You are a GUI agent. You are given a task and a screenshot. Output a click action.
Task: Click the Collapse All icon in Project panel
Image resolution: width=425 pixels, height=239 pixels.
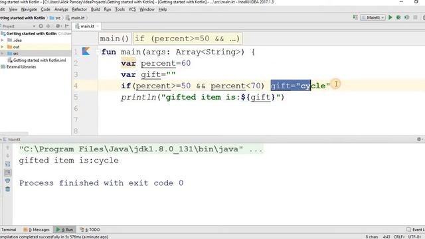click(48, 26)
